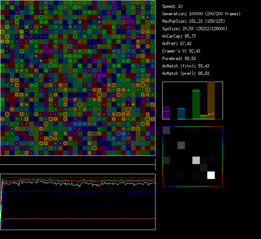261x239 pixels.
Task: Click the "Speed: 10" readout
Action: click(173, 6)
